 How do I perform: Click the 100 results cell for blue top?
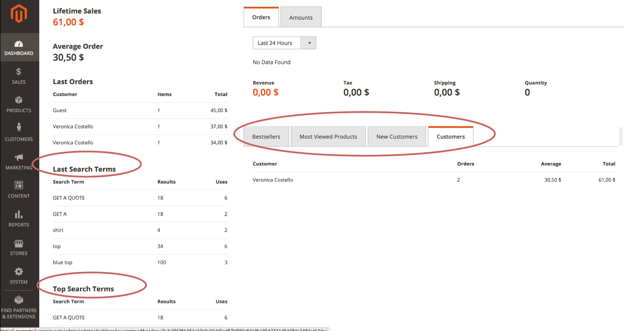(162, 262)
